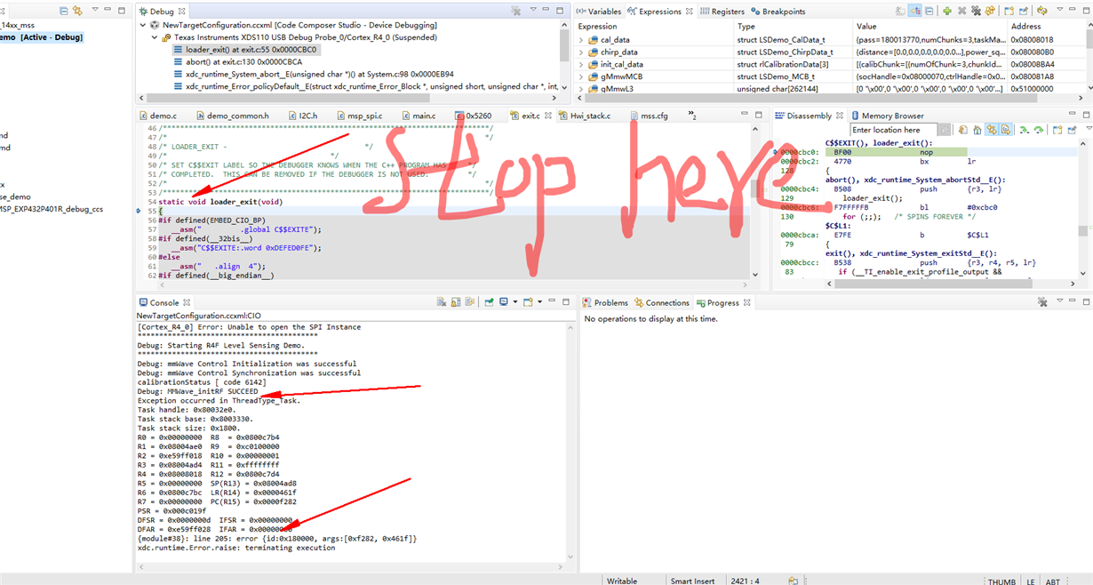Click Clear Console icon

(442, 302)
